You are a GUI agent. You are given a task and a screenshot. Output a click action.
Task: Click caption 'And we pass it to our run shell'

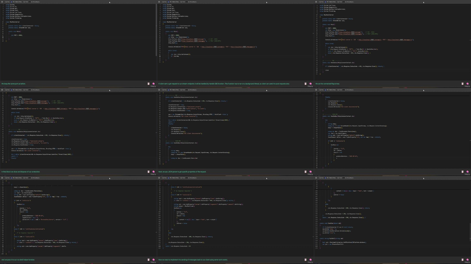coord(18,260)
